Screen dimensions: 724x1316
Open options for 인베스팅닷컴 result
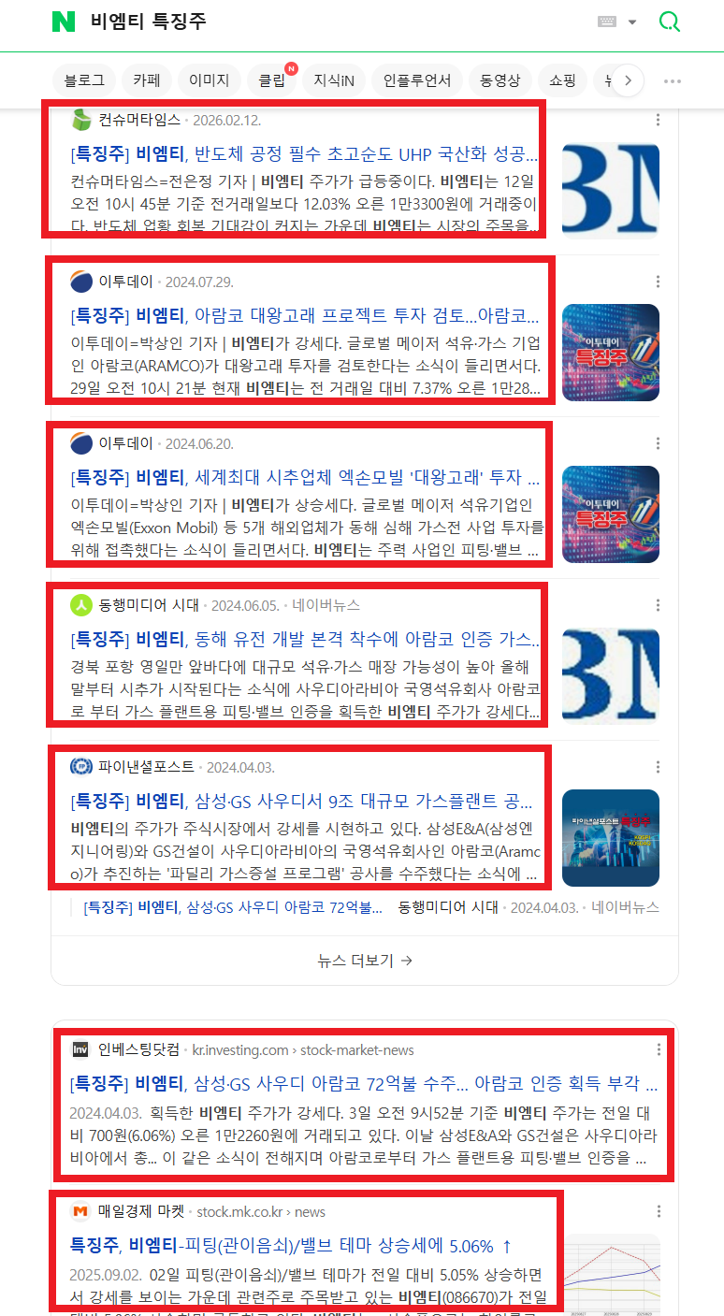(659, 1049)
